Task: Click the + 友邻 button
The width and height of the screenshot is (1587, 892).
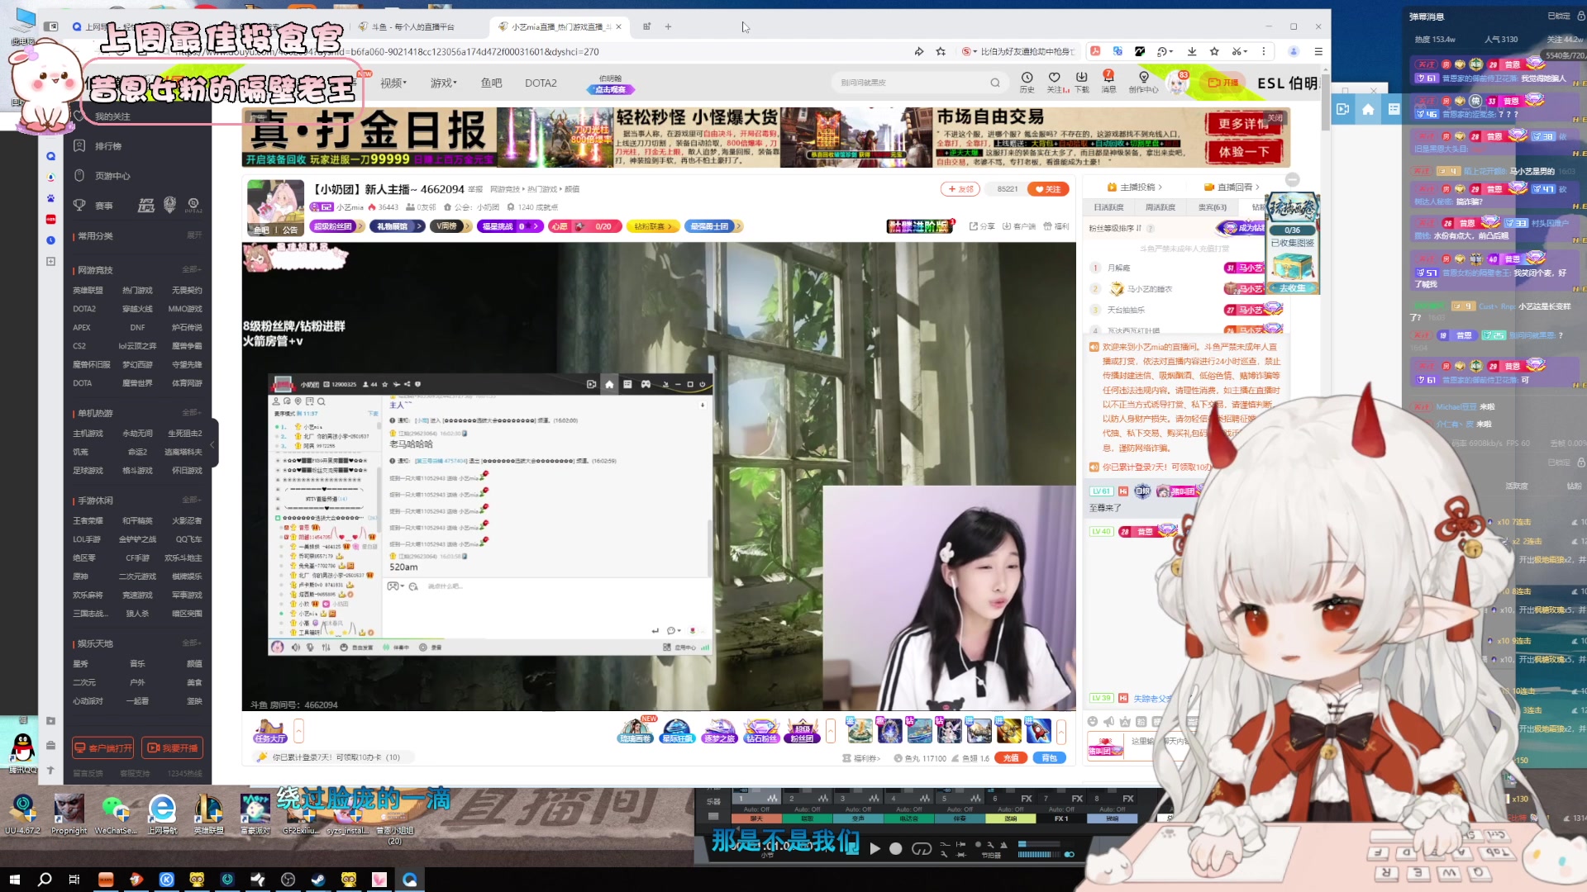Action: [960, 189]
